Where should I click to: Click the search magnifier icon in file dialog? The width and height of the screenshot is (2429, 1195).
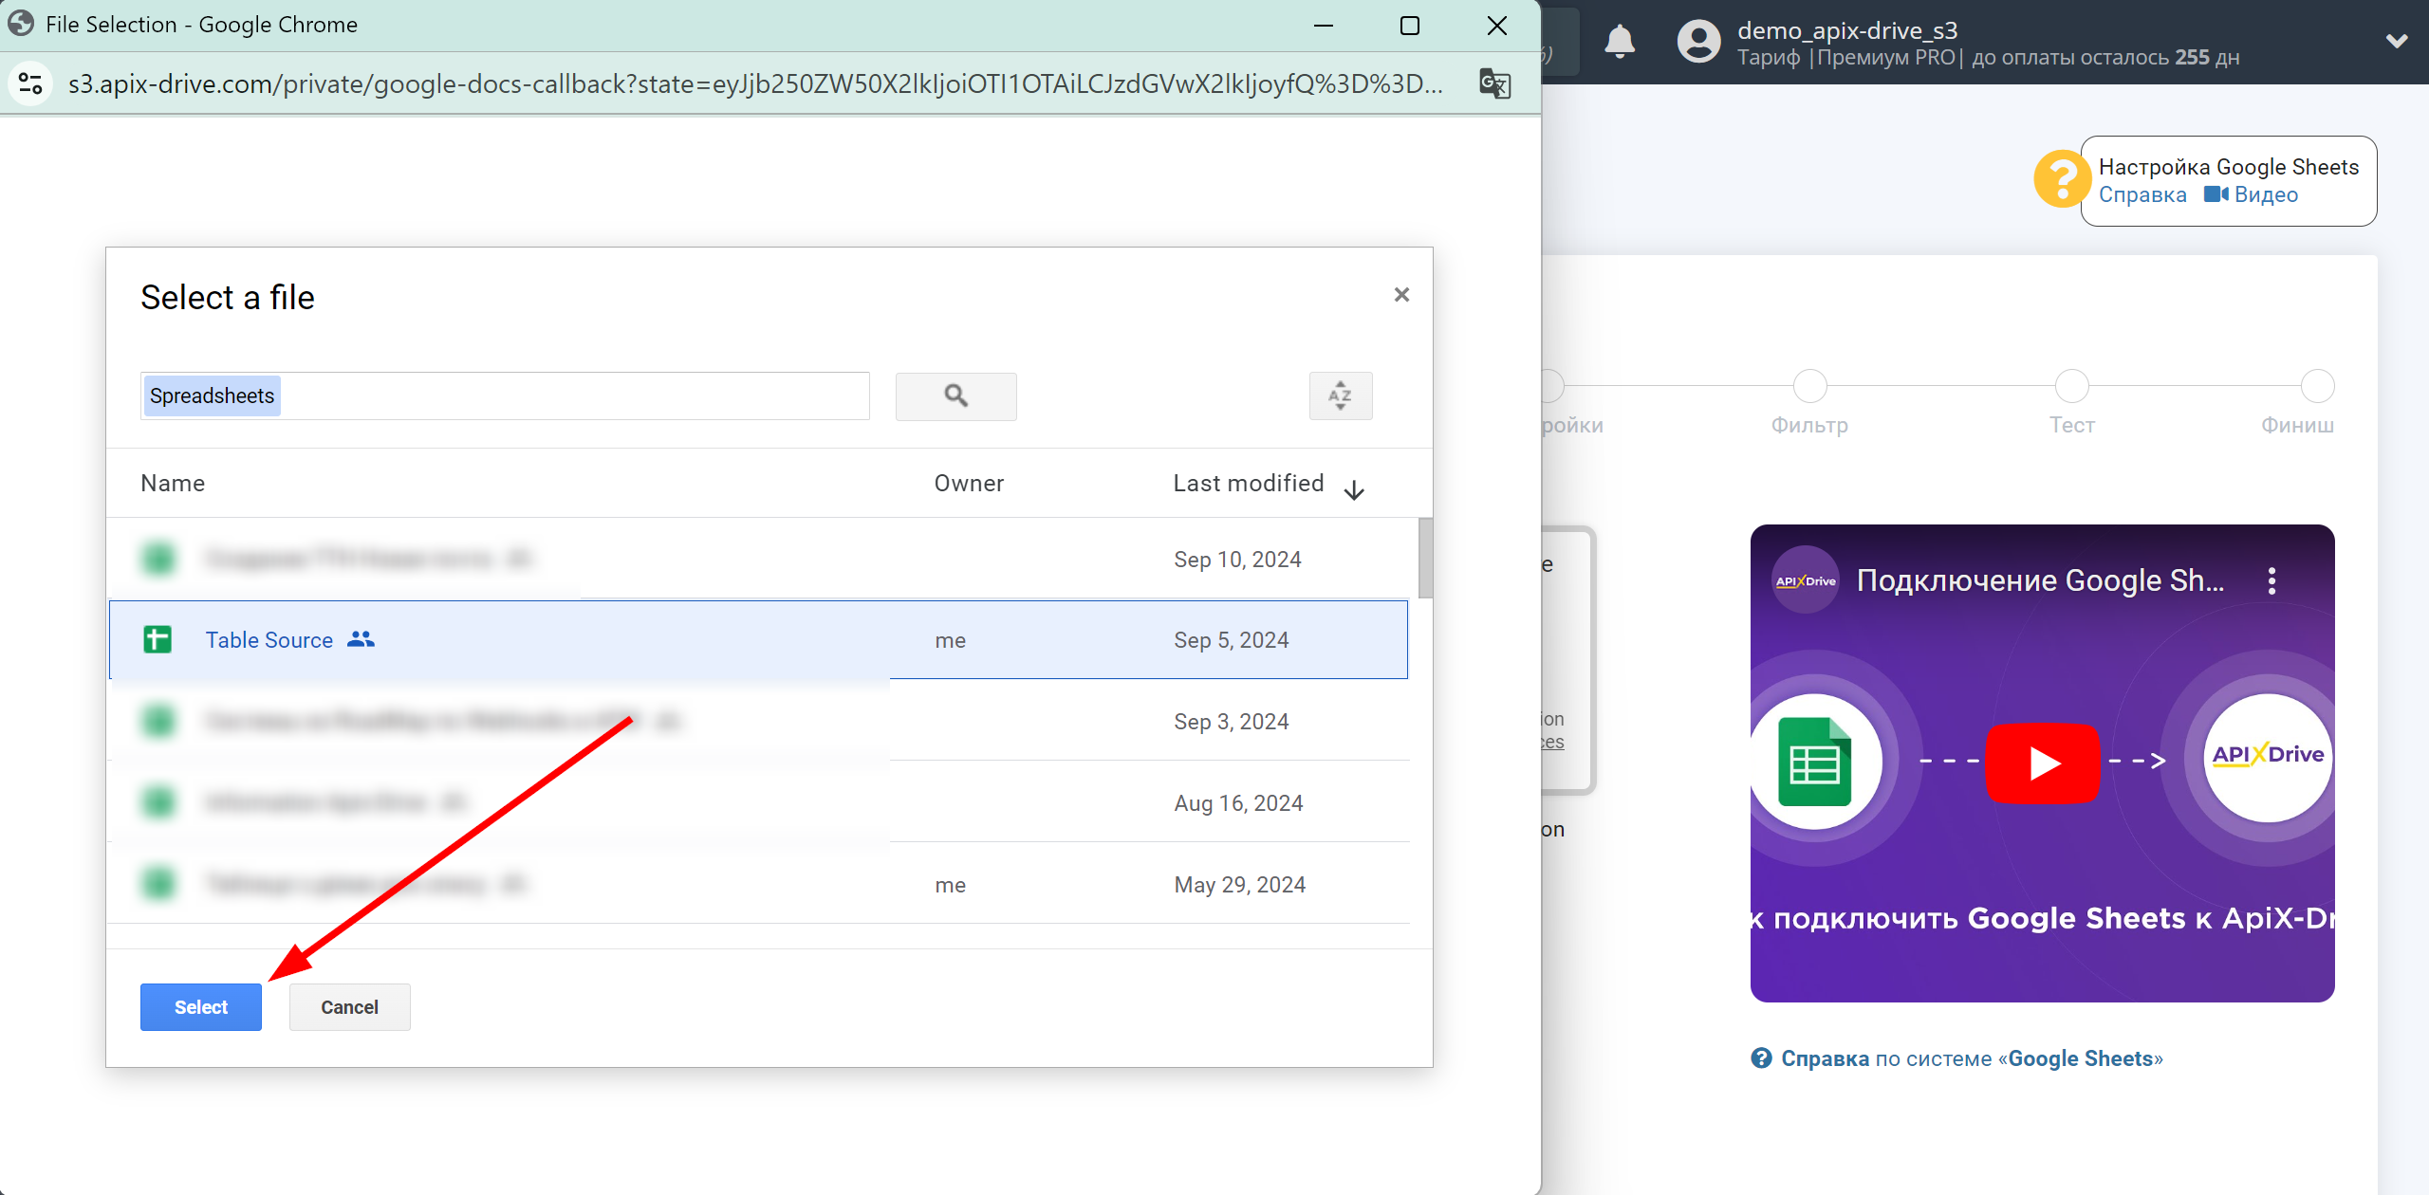pos(955,395)
